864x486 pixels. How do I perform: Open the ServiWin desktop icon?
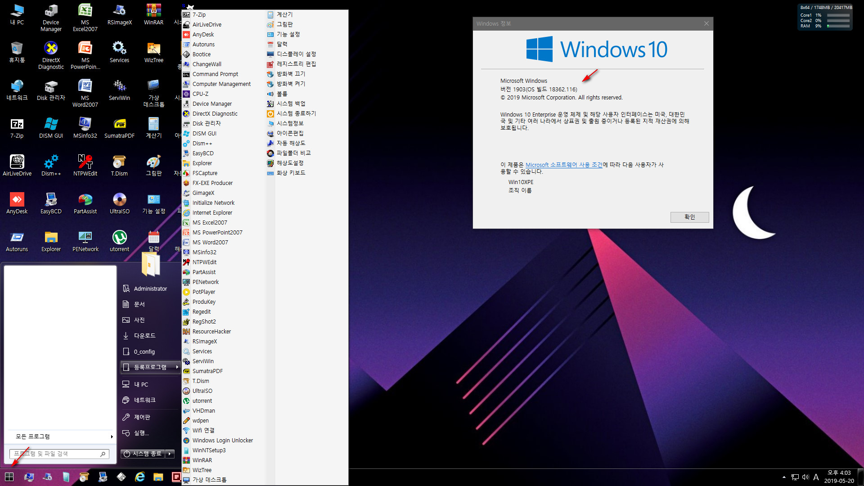pyautogui.click(x=119, y=90)
